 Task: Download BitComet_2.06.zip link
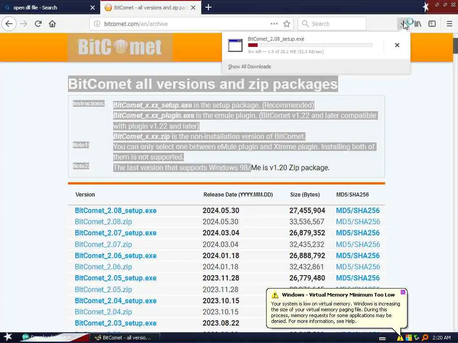pos(103,267)
